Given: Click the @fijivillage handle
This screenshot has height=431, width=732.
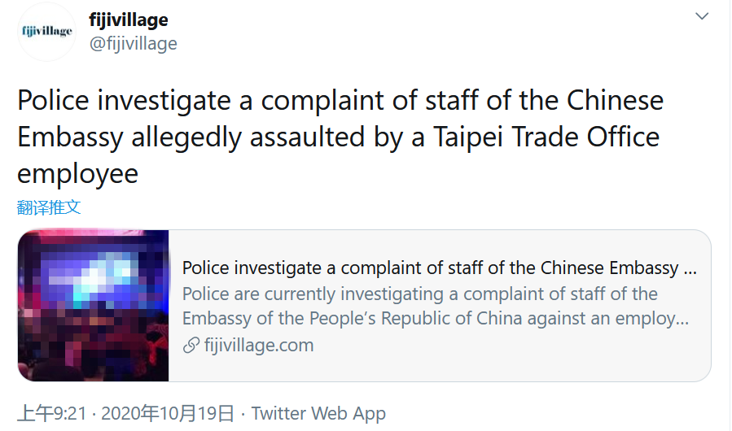Looking at the screenshot, I should pyautogui.click(x=133, y=43).
